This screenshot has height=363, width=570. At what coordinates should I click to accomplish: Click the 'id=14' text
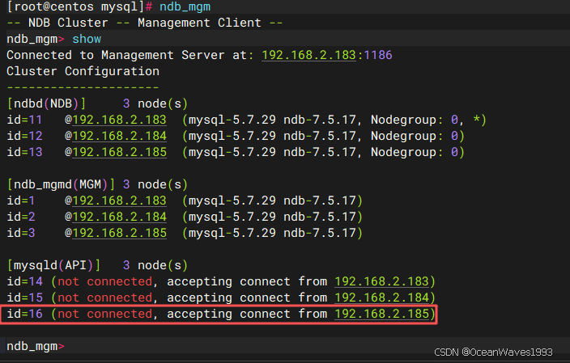point(24,281)
